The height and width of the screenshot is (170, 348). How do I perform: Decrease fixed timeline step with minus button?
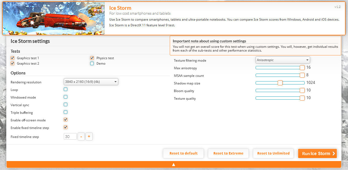(81, 137)
